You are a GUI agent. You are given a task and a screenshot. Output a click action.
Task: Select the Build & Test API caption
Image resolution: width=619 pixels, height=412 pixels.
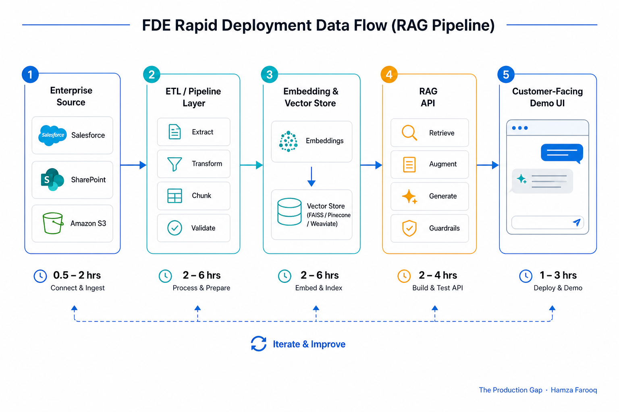pyautogui.click(x=438, y=288)
